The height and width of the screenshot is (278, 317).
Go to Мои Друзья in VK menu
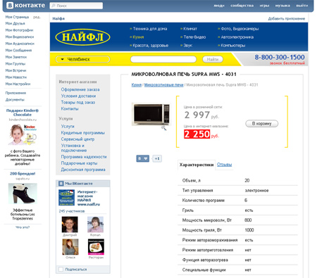click(x=15, y=23)
